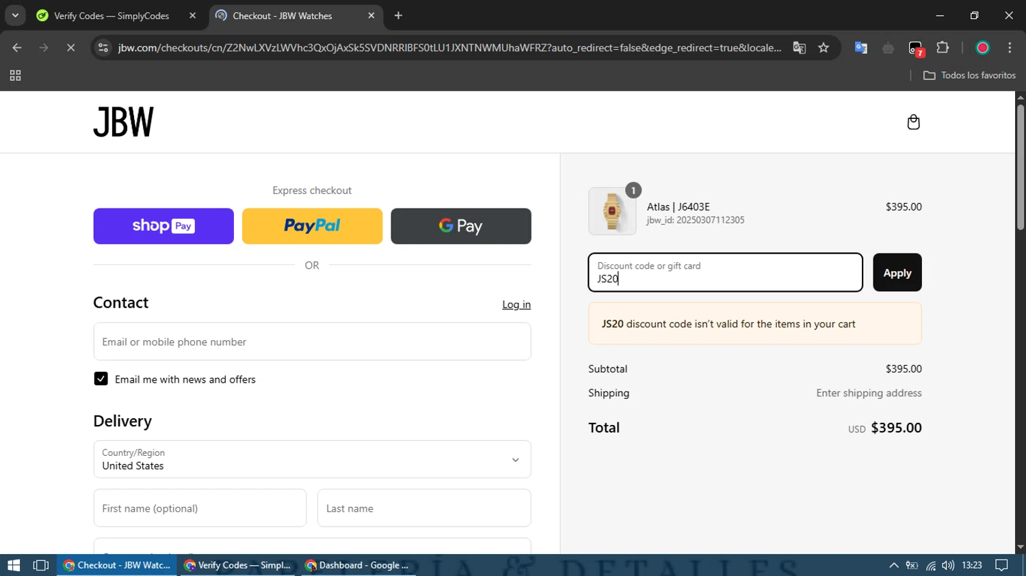Apply the discount code
1026x576 pixels.
[x=897, y=273]
